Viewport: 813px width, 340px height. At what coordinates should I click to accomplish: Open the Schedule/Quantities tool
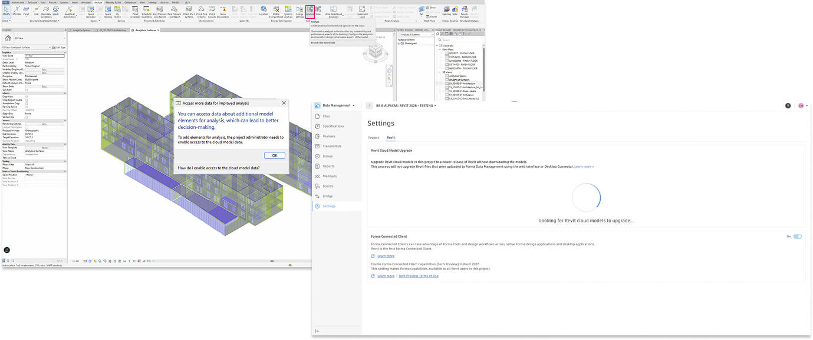click(x=147, y=12)
